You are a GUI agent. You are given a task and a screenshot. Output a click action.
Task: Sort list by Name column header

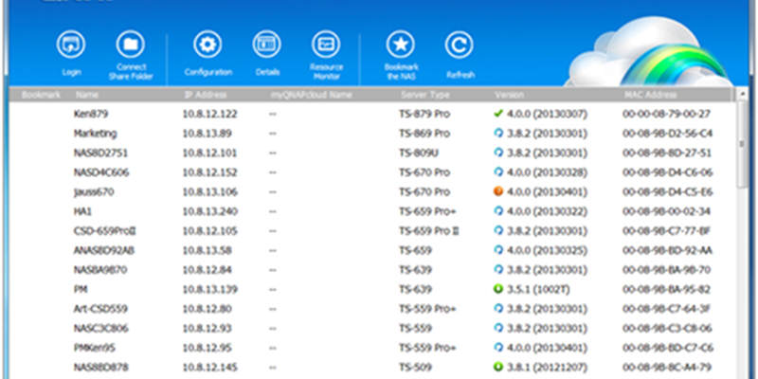pos(87,95)
